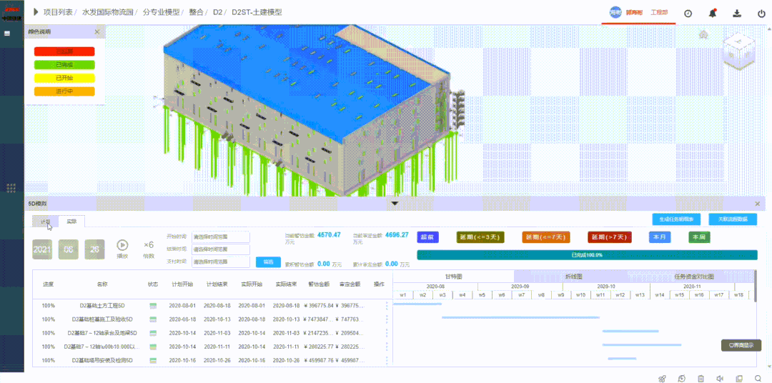Switch to the 折线图 tab
This screenshot has height=383, width=772.
point(574,276)
